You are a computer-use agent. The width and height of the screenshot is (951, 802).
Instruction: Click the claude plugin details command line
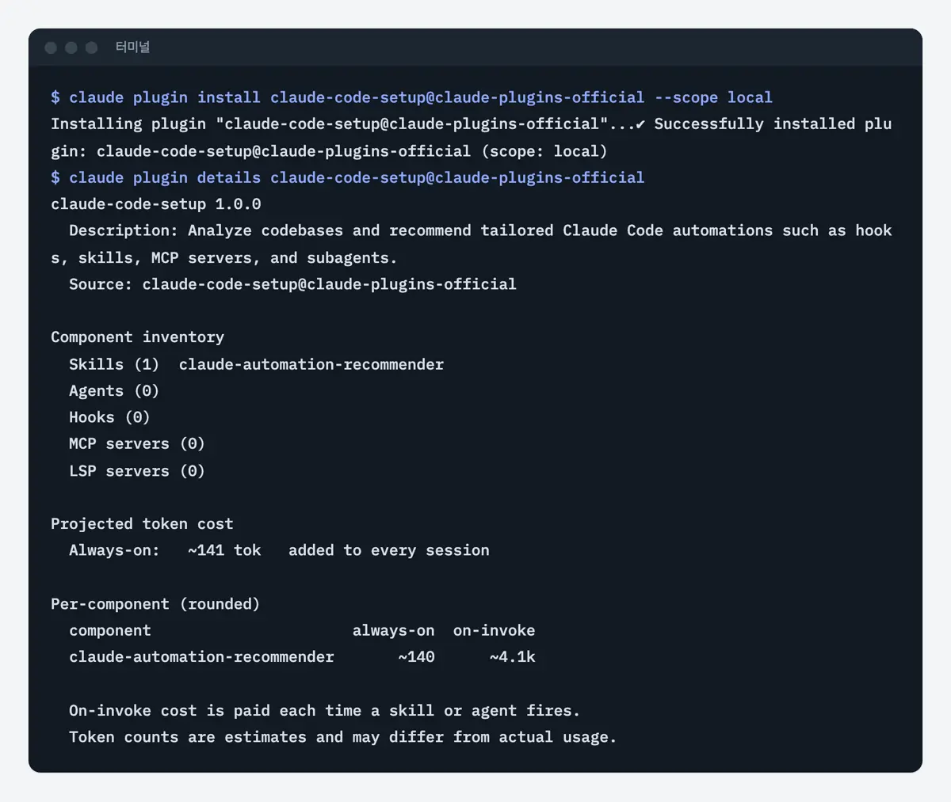(348, 177)
